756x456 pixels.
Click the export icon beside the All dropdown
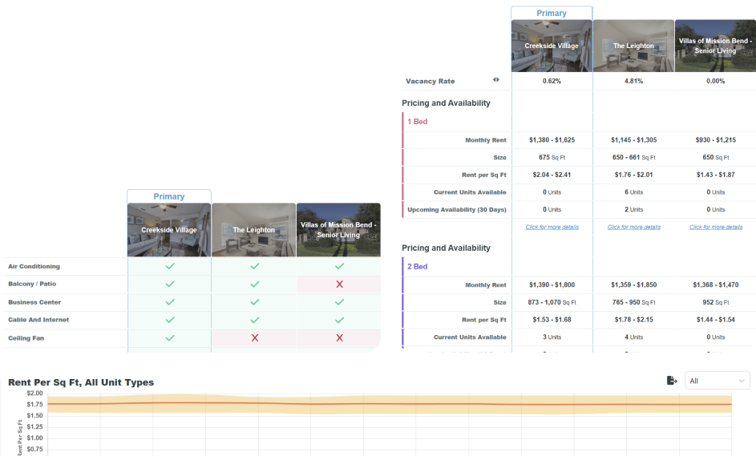[x=672, y=381]
